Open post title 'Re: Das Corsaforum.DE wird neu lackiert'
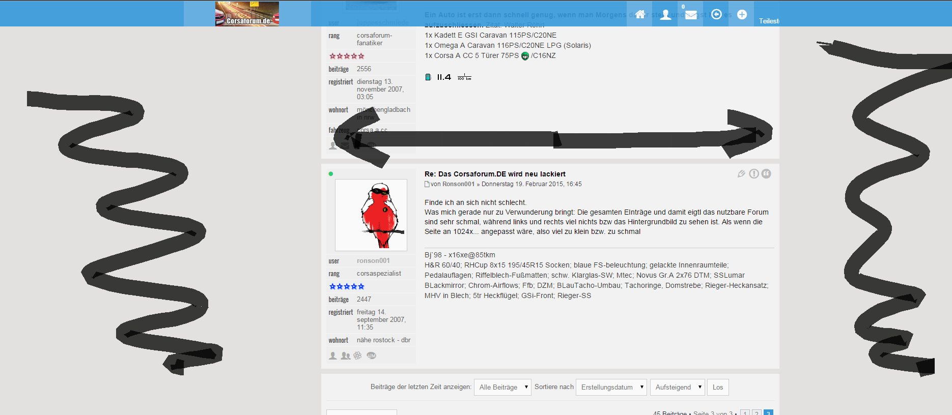Image resolution: width=952 pixels, height=415 pixels. [495, 174]
